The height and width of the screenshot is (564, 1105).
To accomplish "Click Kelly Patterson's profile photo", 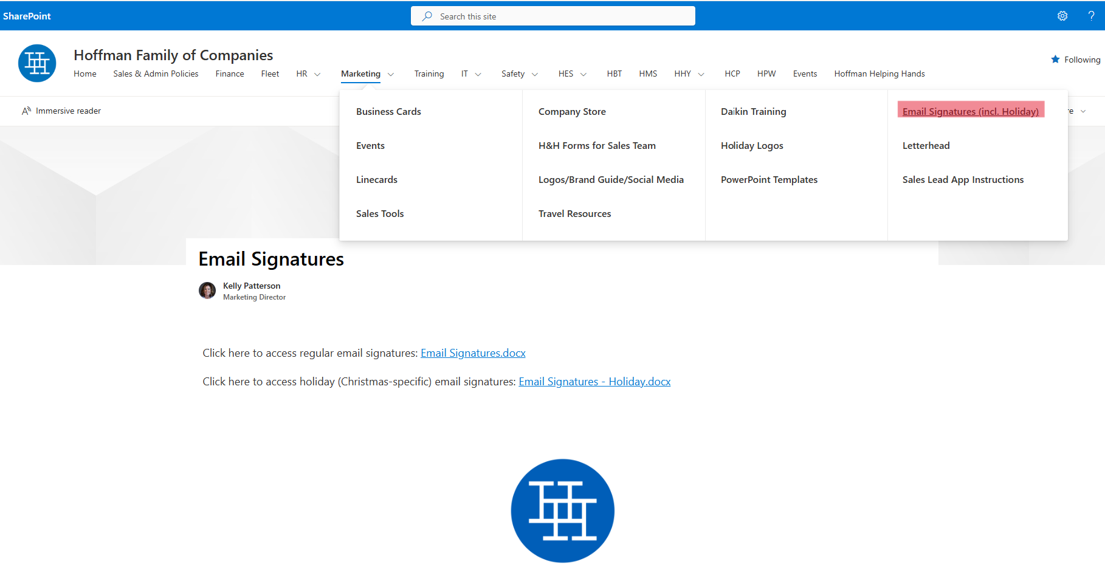I will (x=207, y=291).
